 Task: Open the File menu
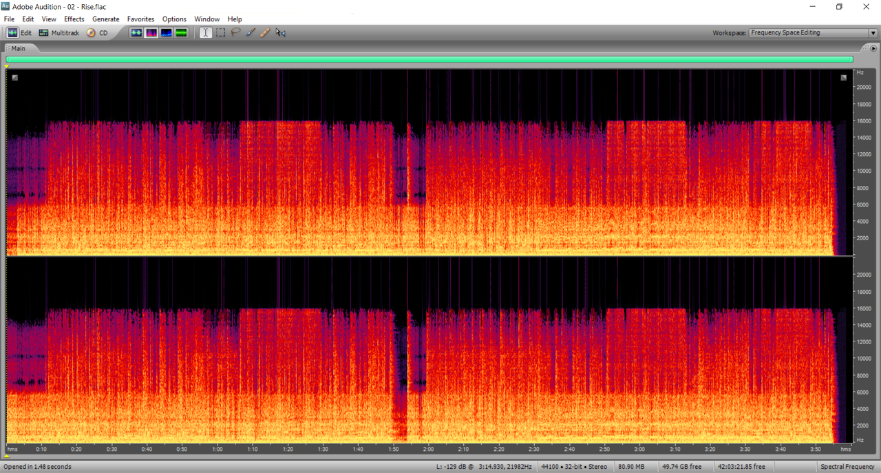coord(9,19)
